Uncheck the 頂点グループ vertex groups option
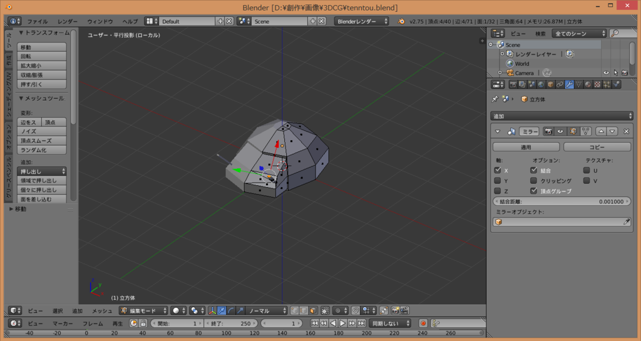This screenshot has width=641, height=341. (533, 191)
